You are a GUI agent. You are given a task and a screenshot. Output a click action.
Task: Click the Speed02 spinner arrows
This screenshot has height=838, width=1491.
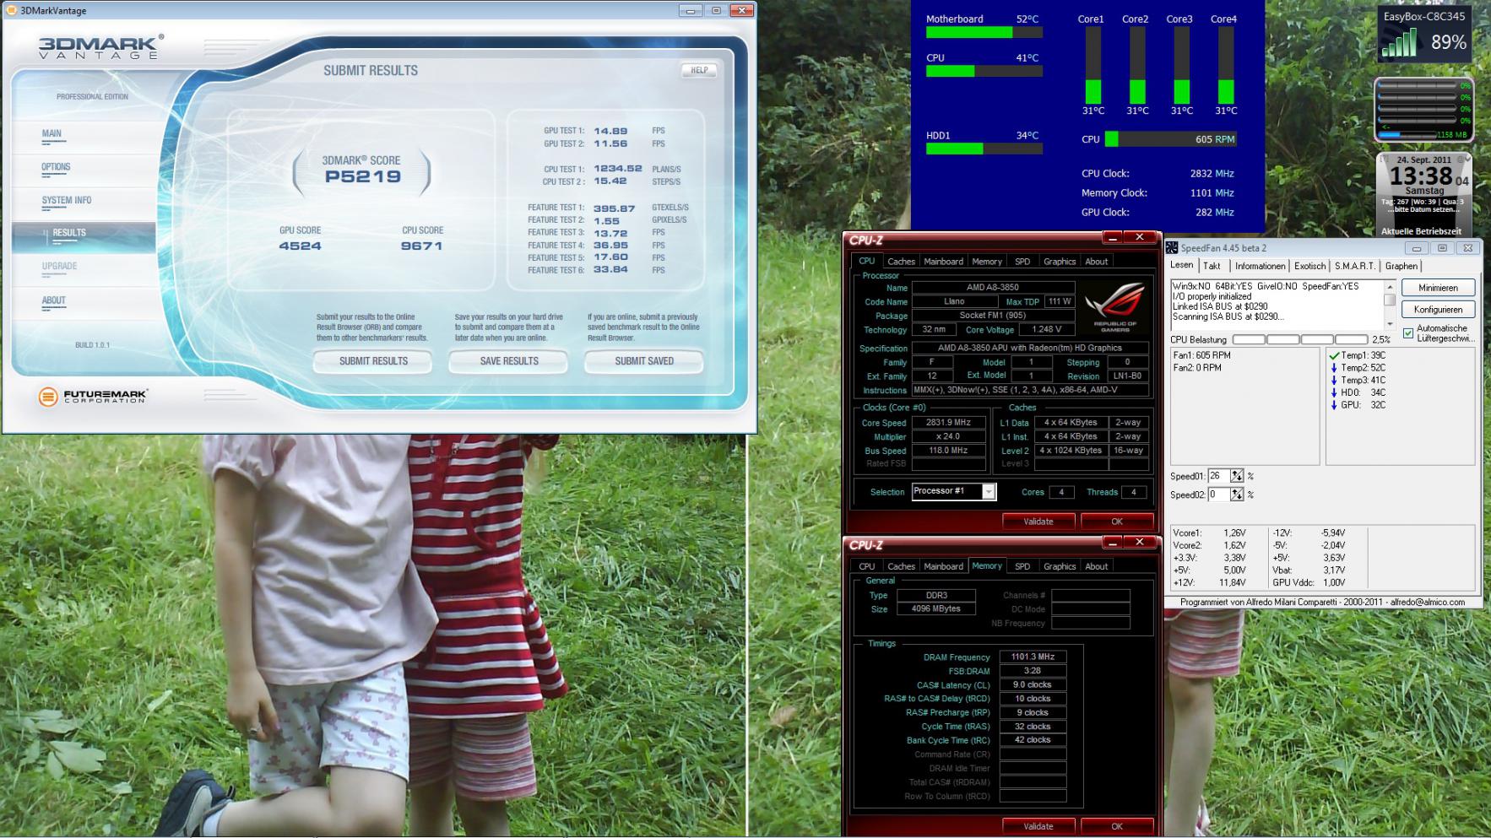pos(1237,495)
